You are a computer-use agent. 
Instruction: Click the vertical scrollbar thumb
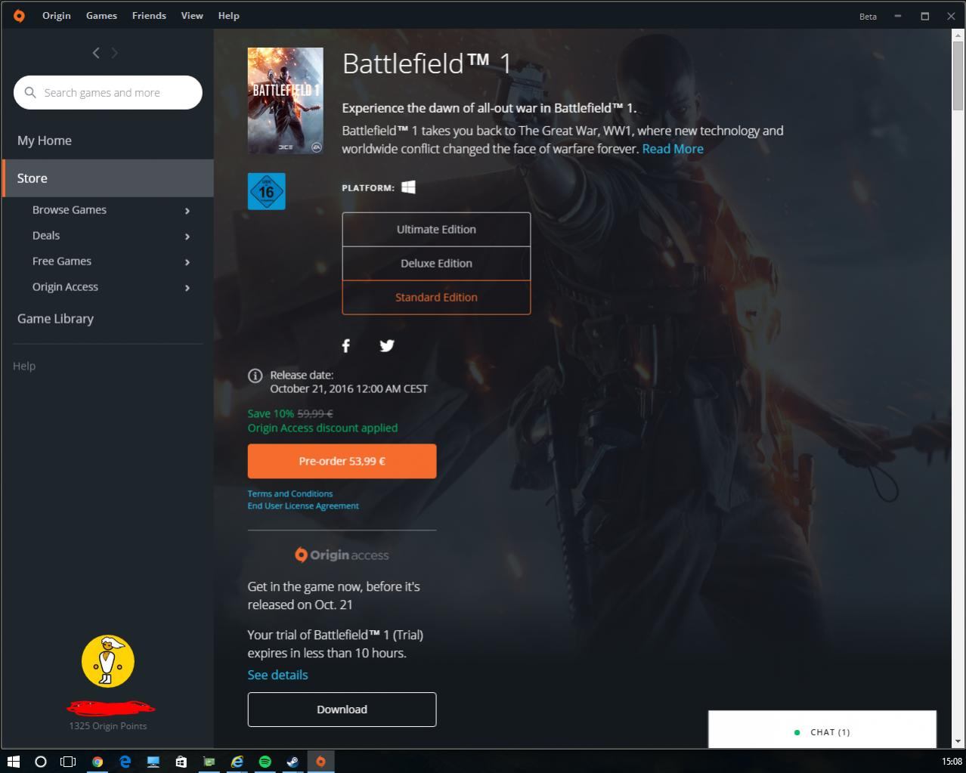pyautogui.click(x=958, y=78)
